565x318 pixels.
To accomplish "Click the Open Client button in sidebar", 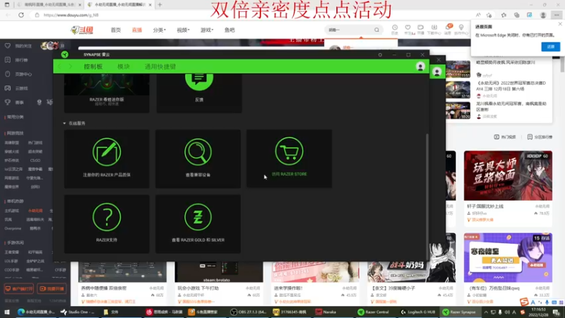I will tap(19, 289).
